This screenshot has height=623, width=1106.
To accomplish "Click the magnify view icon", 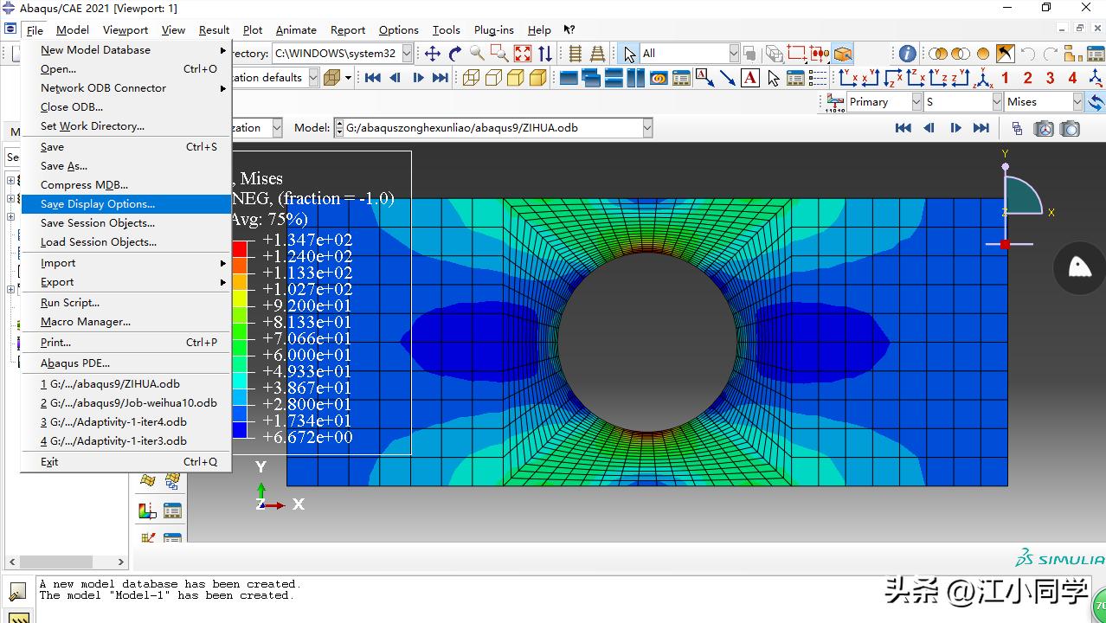I will (x=477, y=54).
